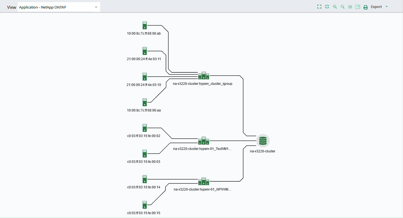This screenshot has height=218, width=403.
Task: Open the Export menu
Action: pyautogui.click(x=376, y=7)
